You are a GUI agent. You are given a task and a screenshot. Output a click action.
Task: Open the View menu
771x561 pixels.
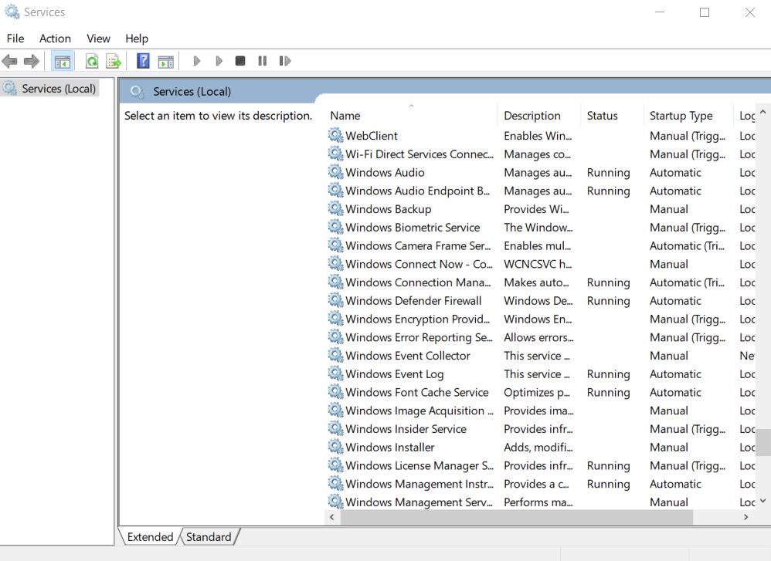pyautogui.click(x=98, y=39)
